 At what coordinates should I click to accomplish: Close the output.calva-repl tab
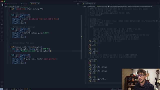94,4
